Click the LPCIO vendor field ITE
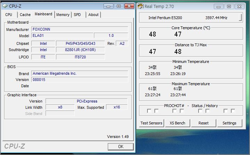The height and width of the screenshot is (155, 250). click(43, 57)
